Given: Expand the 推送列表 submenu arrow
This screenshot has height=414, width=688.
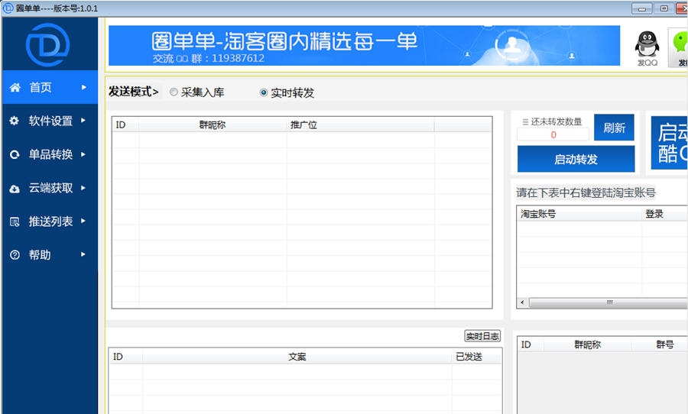Looking at the screenshot, I should [x=83, y=221].
